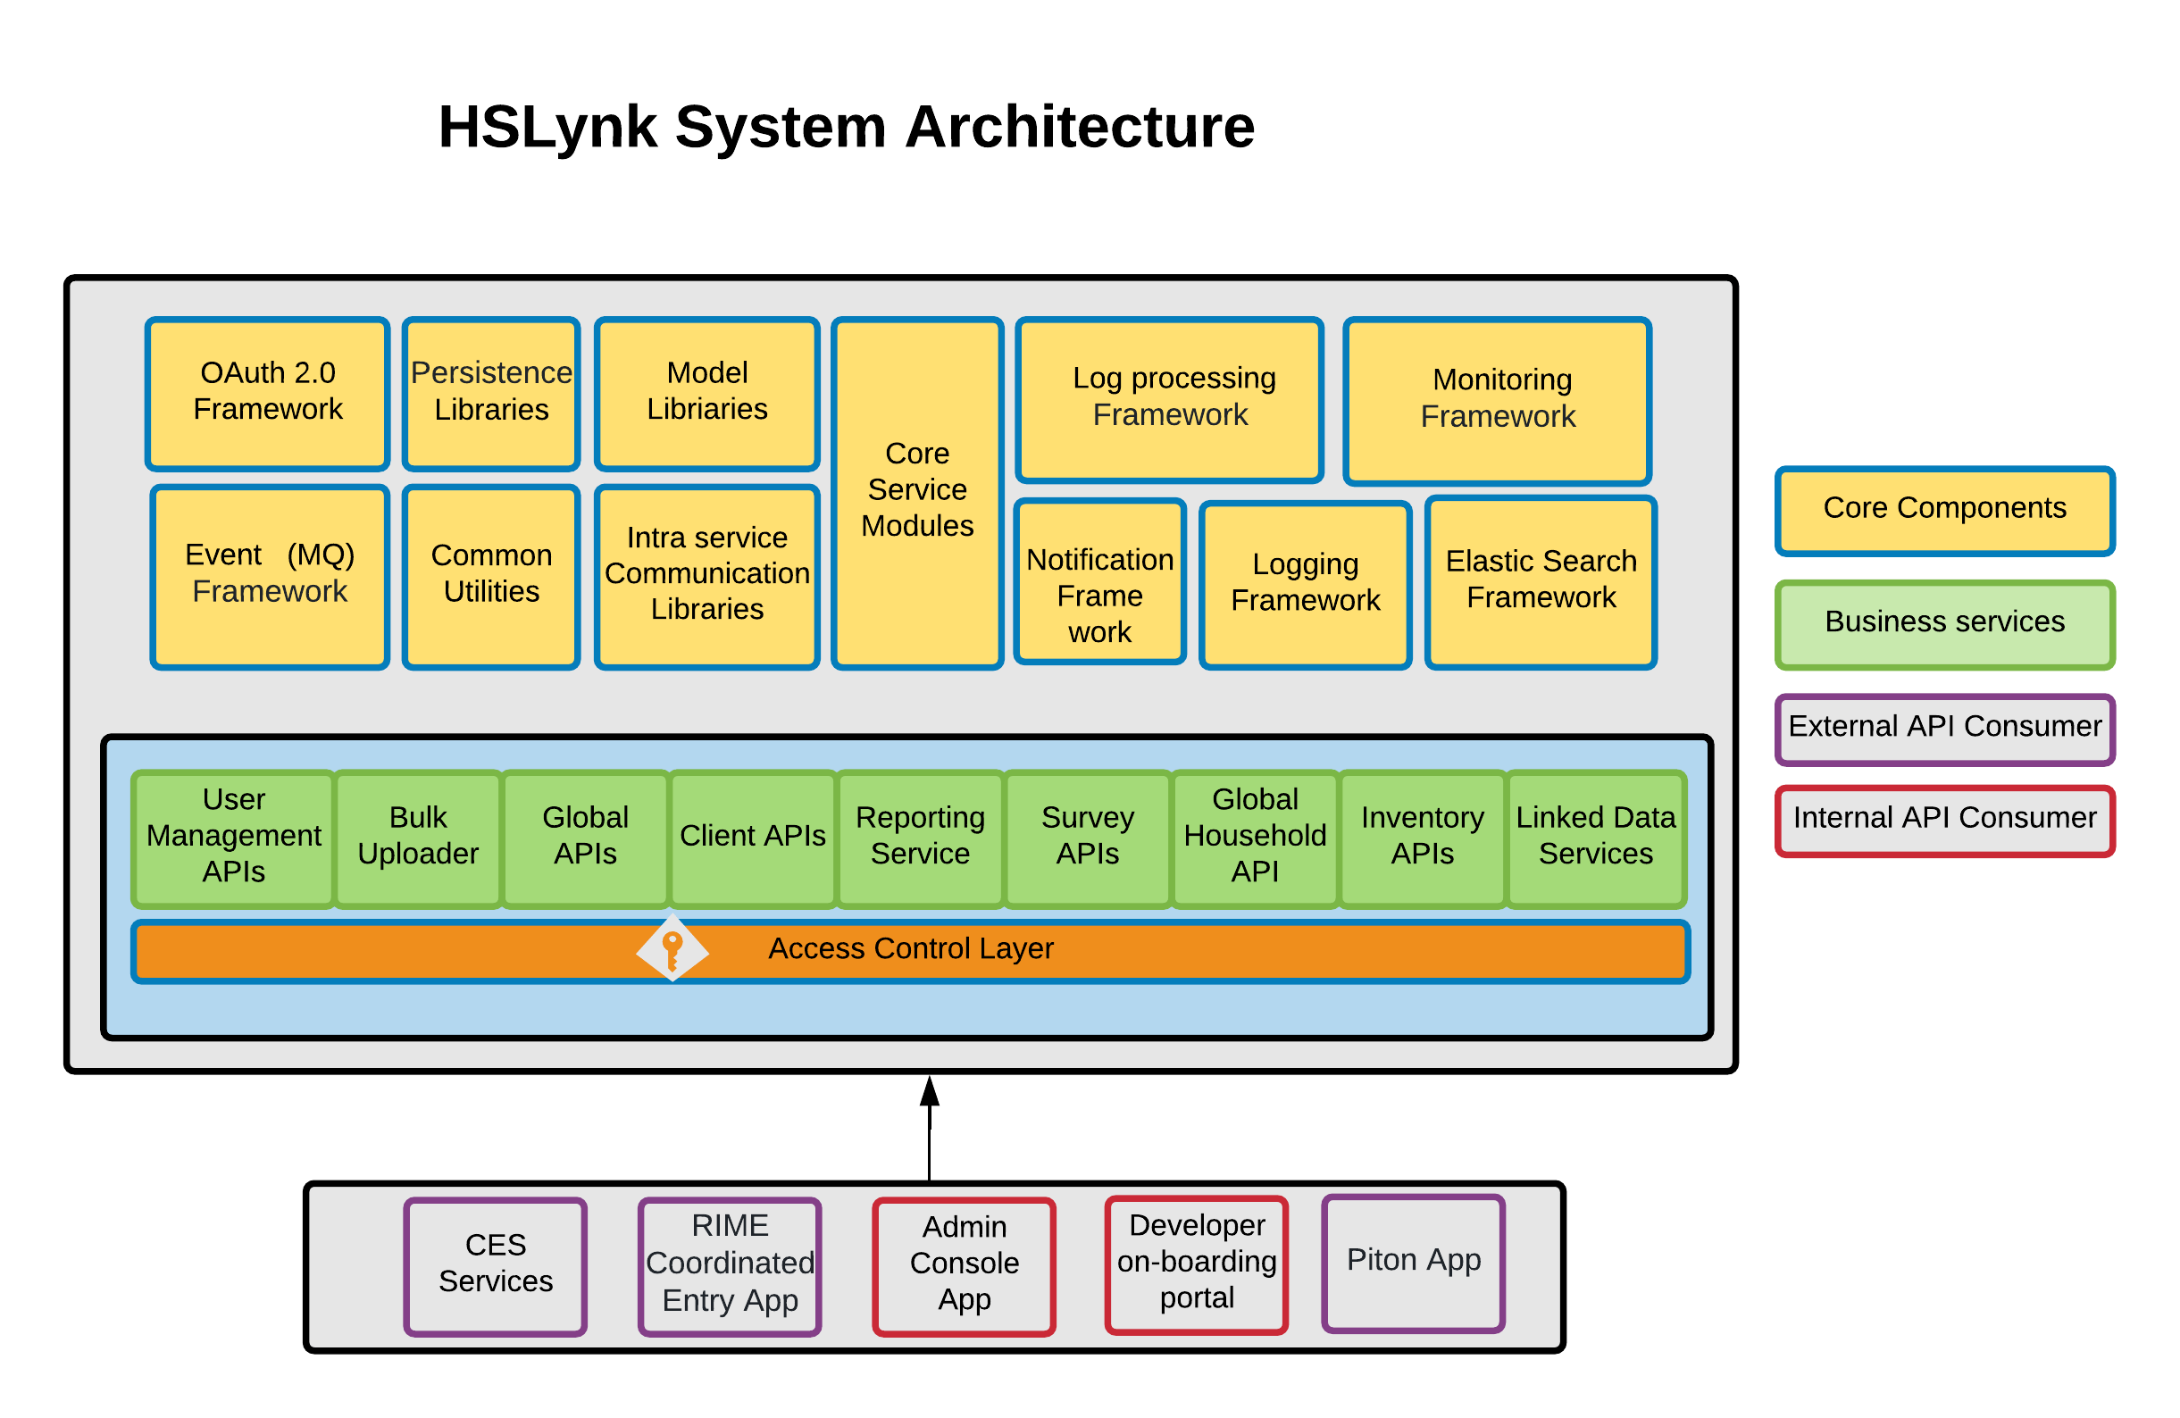Switch to the Client APIs section

752,837
